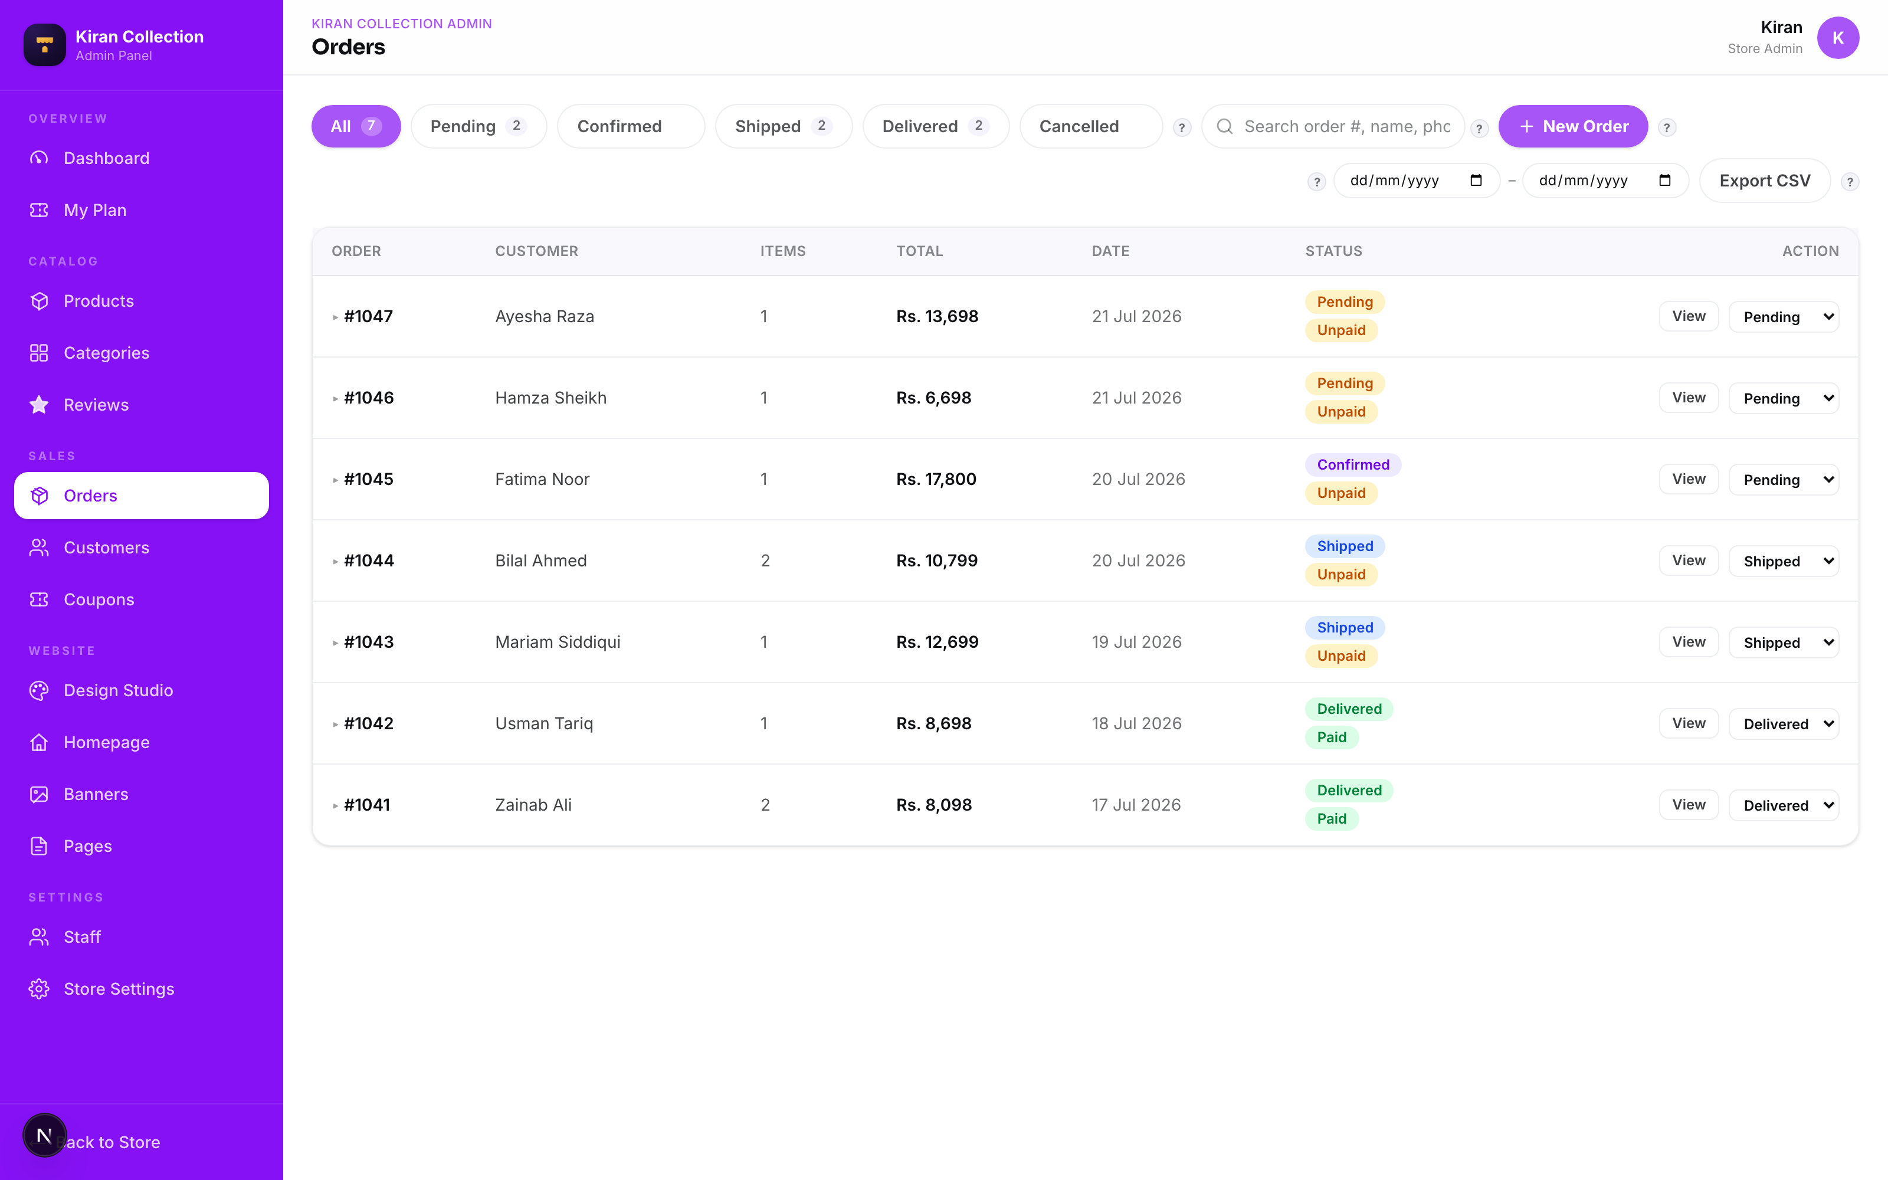Open status dropdown for Hamza Sheikh's order

(x=1784, y=398)
